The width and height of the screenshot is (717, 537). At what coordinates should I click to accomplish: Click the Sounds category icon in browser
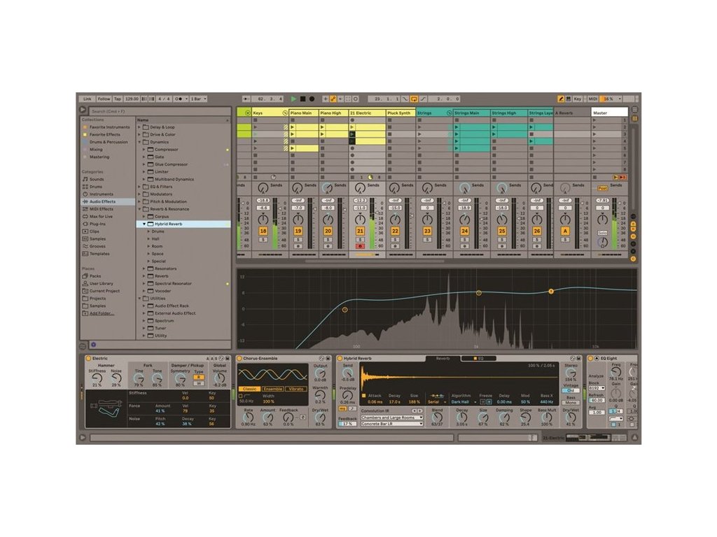(84, 179)
